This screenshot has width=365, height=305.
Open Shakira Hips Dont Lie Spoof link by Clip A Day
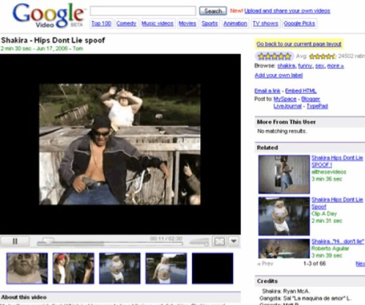point(337,203)
